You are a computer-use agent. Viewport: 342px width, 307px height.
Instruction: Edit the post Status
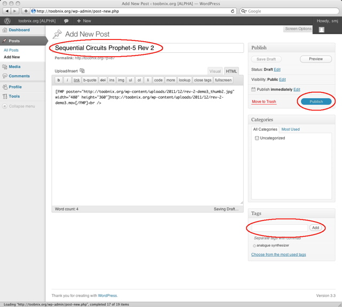click(277, 69)
